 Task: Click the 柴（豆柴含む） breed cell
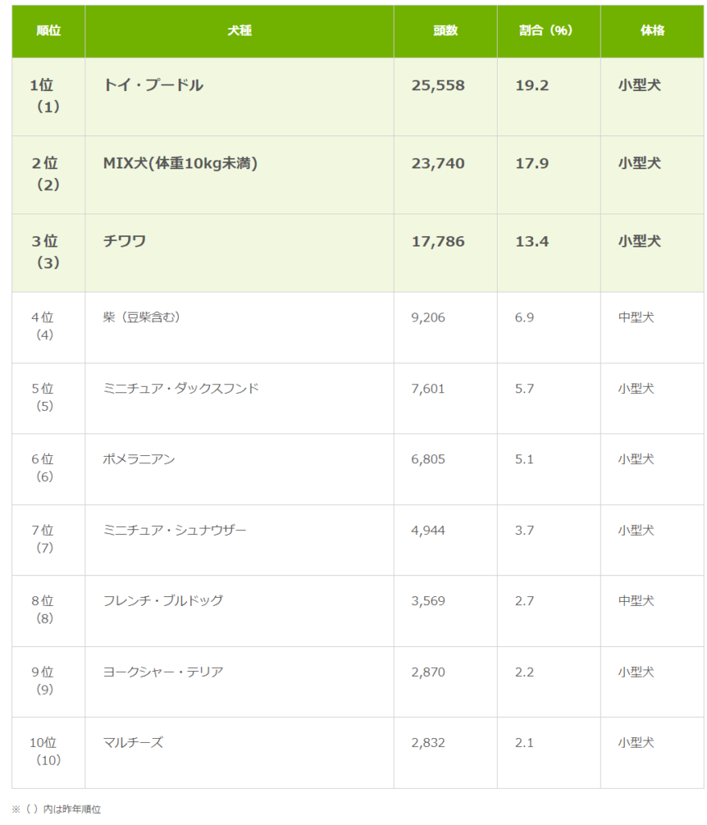point(142,317)
